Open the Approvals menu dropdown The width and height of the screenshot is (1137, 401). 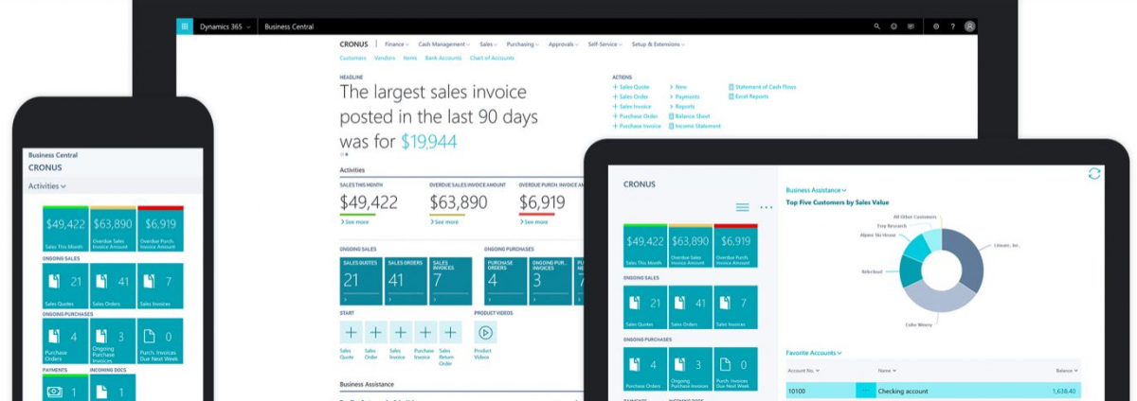click(564, 44)
